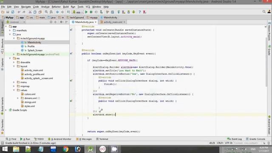Click the Replace toolbar icon
Image resolution: width=272 pixels, height=153 pixels.
tap(51, 12)
